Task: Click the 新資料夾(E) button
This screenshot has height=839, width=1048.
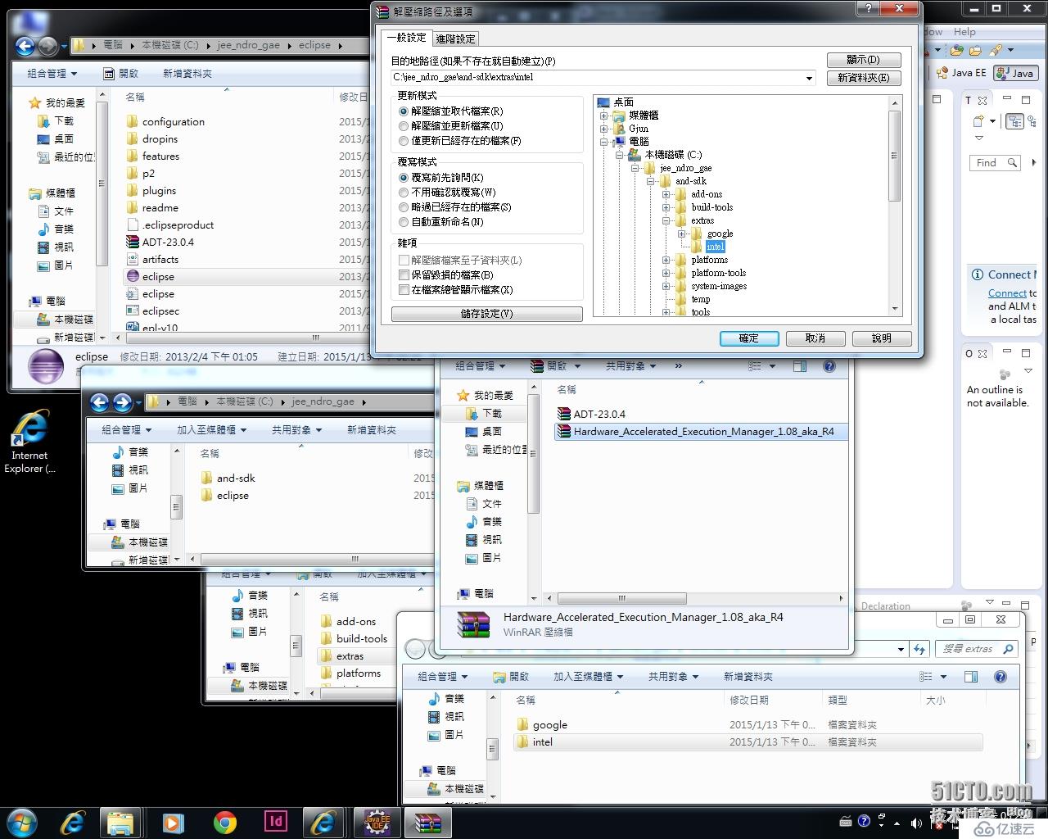Action: click(x=864, y=78)
